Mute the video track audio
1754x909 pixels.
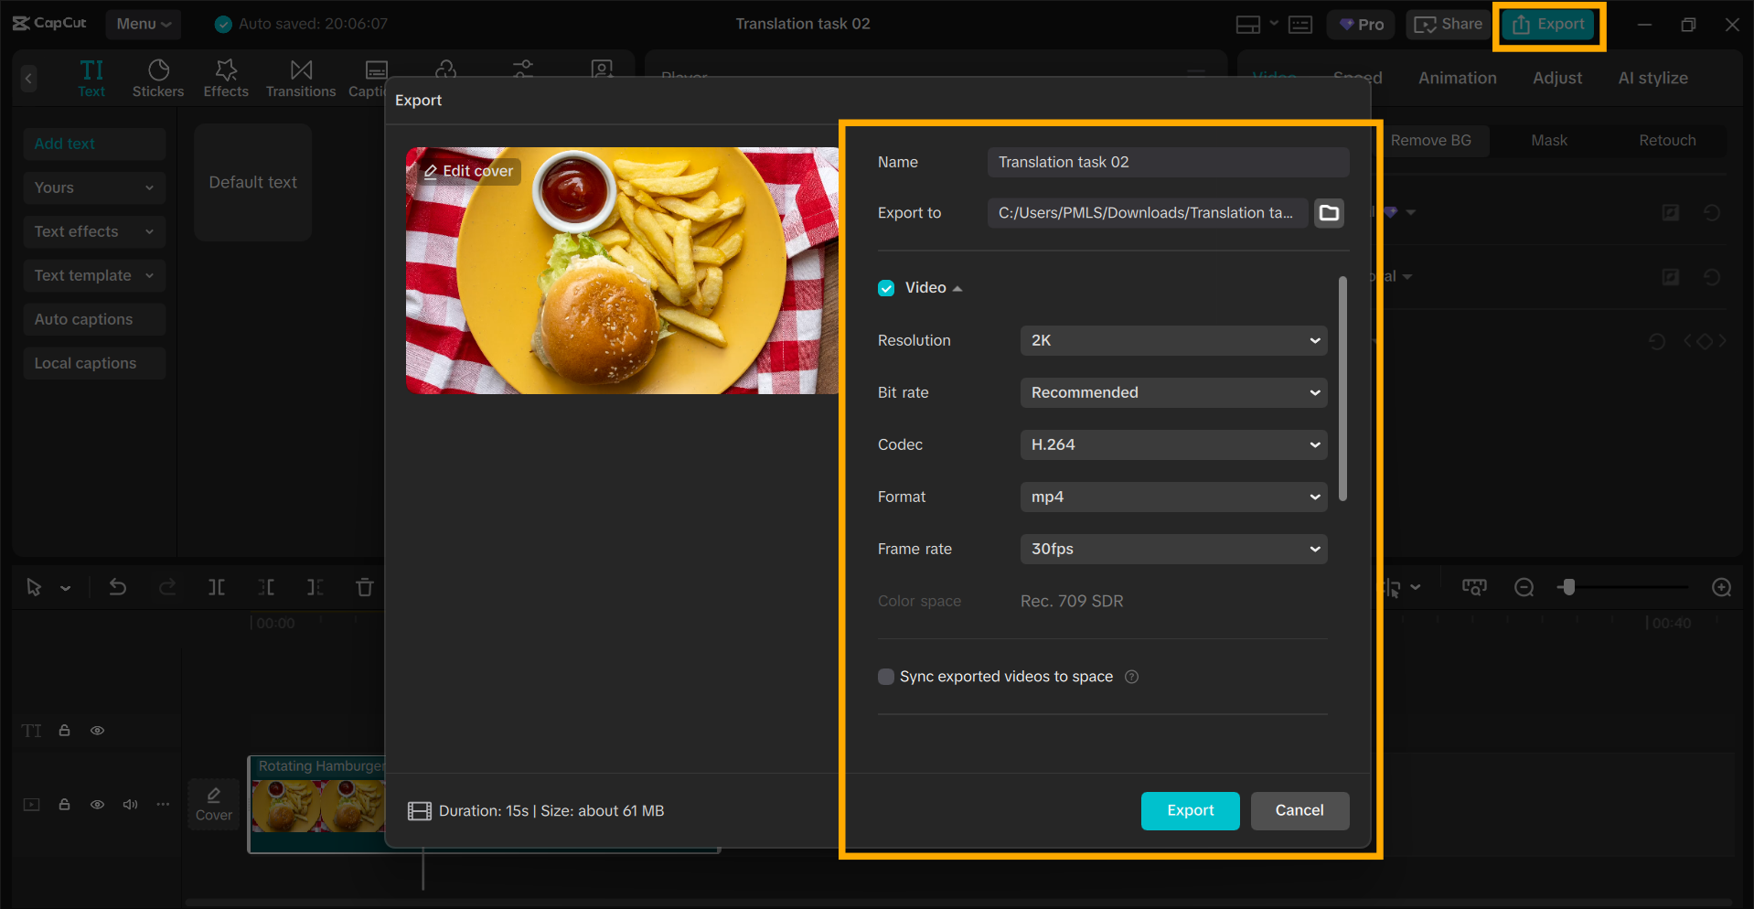(x=131, y=805)
